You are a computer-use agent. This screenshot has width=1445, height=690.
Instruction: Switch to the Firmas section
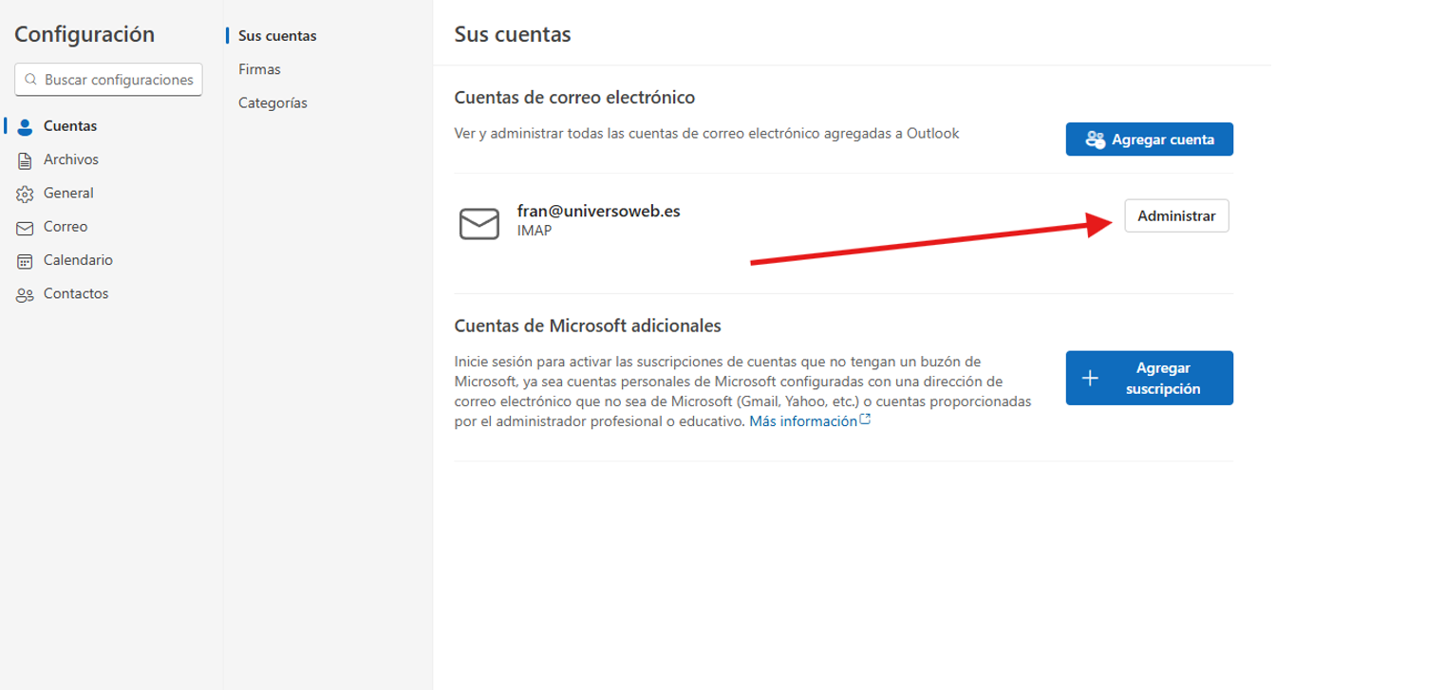(x=259, y=69)
